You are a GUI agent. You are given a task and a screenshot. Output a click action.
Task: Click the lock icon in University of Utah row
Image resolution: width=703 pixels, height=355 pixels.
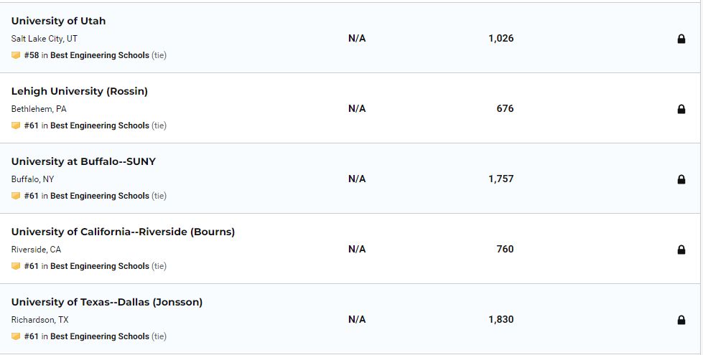click(681, 39)
